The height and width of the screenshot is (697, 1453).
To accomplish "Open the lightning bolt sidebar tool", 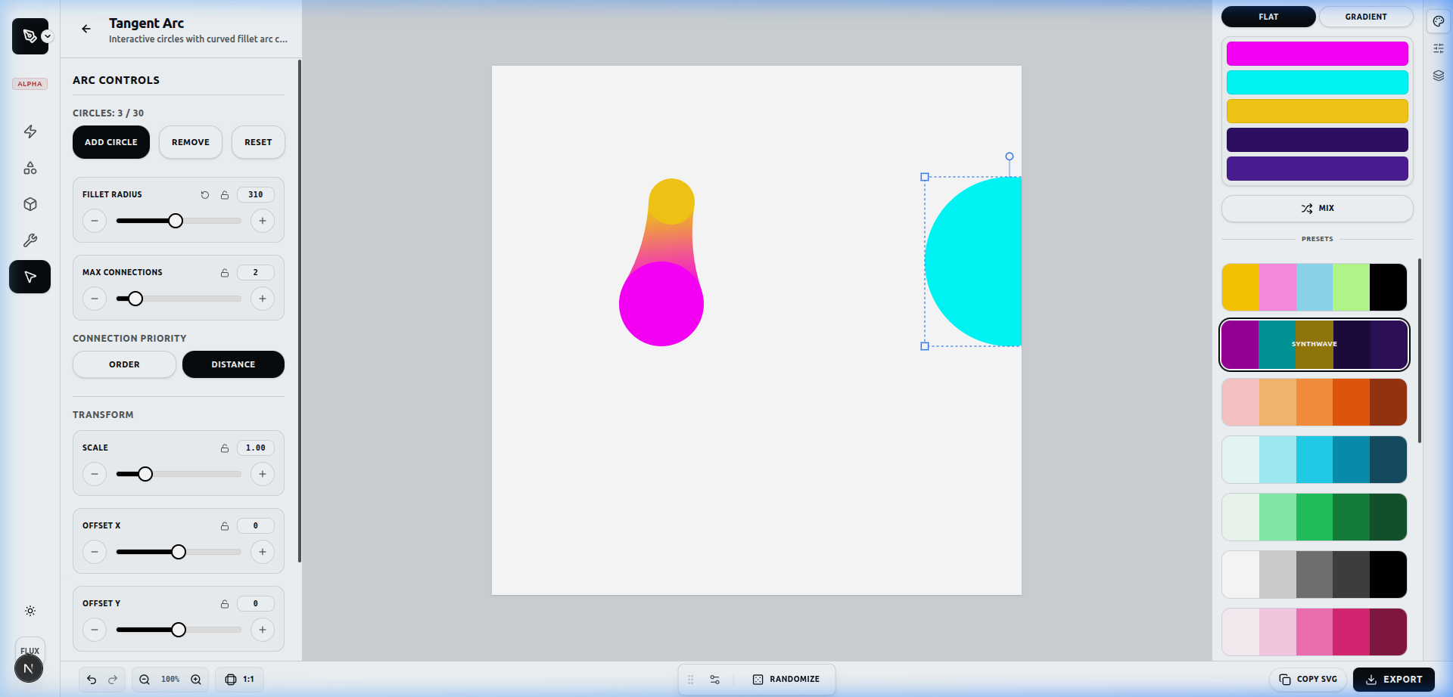I will (30, 132).
